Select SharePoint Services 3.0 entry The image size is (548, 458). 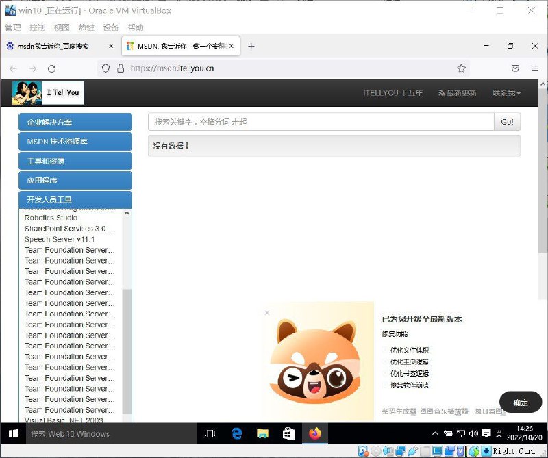70,229
